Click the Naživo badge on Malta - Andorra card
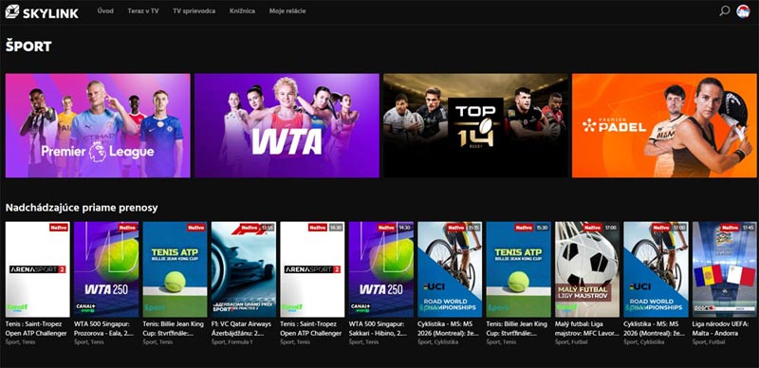Image resolution: width=759 pixels, height=368 pixels. pyautogui.click(x=731, y=227)
